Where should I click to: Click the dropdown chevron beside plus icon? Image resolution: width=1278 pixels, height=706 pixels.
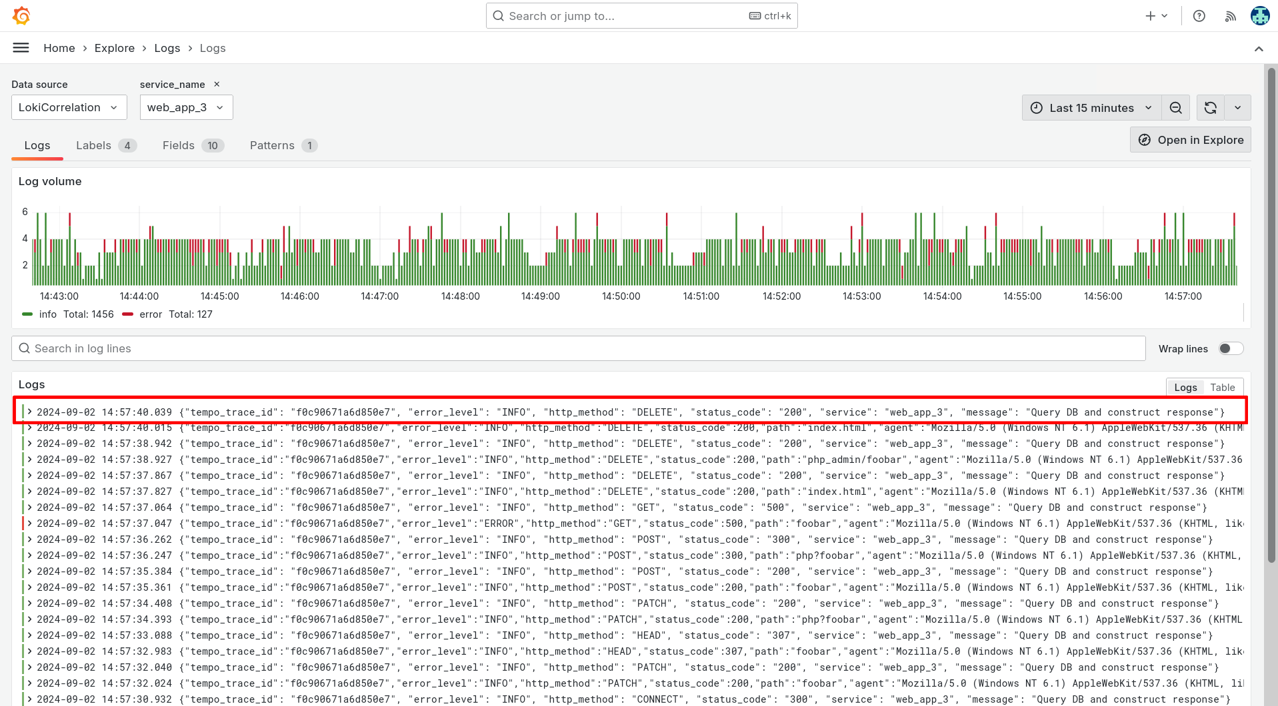pos(1165,16)
